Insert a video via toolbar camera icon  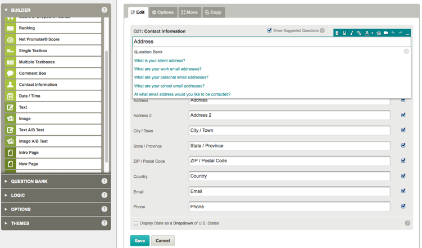(x=386, y=33)
